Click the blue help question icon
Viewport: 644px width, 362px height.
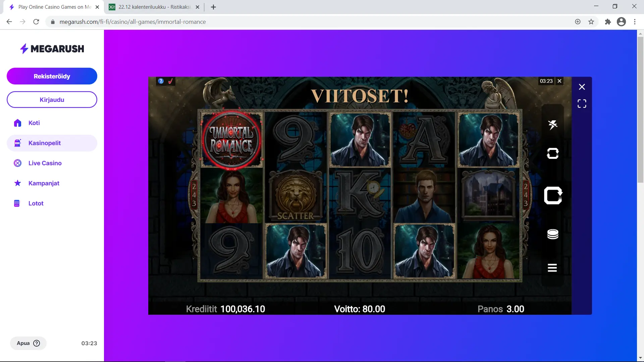(161, 81)
